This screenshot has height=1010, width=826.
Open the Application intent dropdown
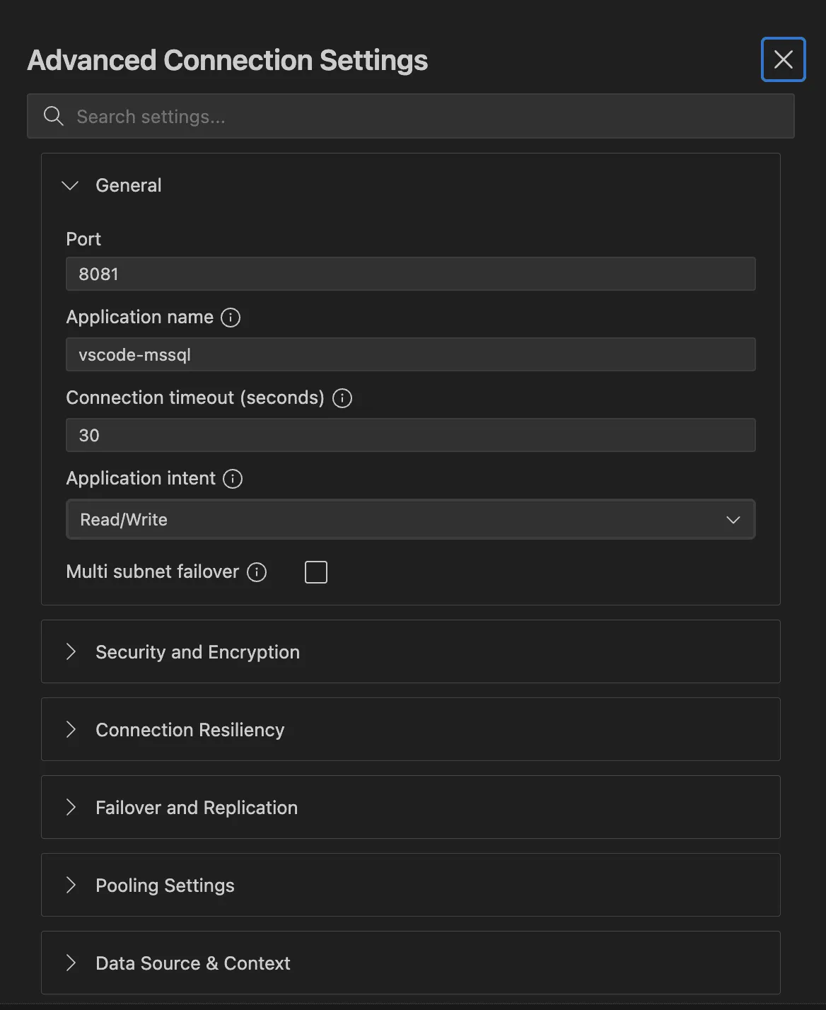(x=410, y=519)
